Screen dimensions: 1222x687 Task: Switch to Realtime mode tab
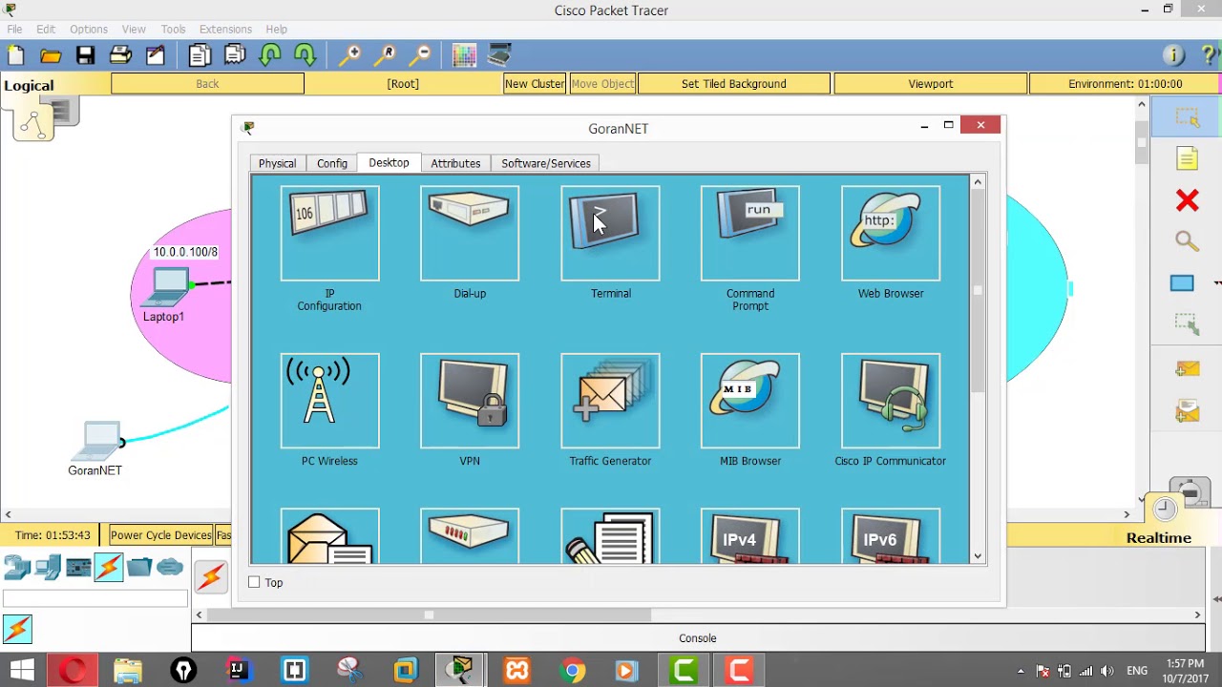[x=1159, y=538]
